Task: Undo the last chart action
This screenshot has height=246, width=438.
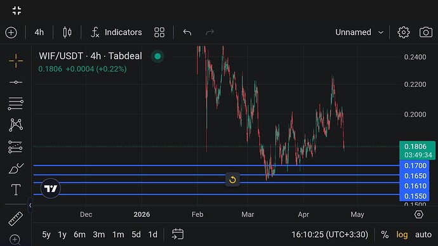Action: click(187, 32)
